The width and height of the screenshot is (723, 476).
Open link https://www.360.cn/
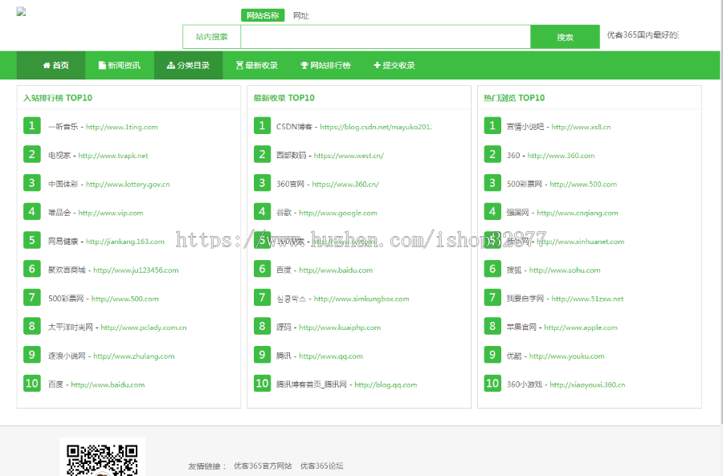coord(345,185)
